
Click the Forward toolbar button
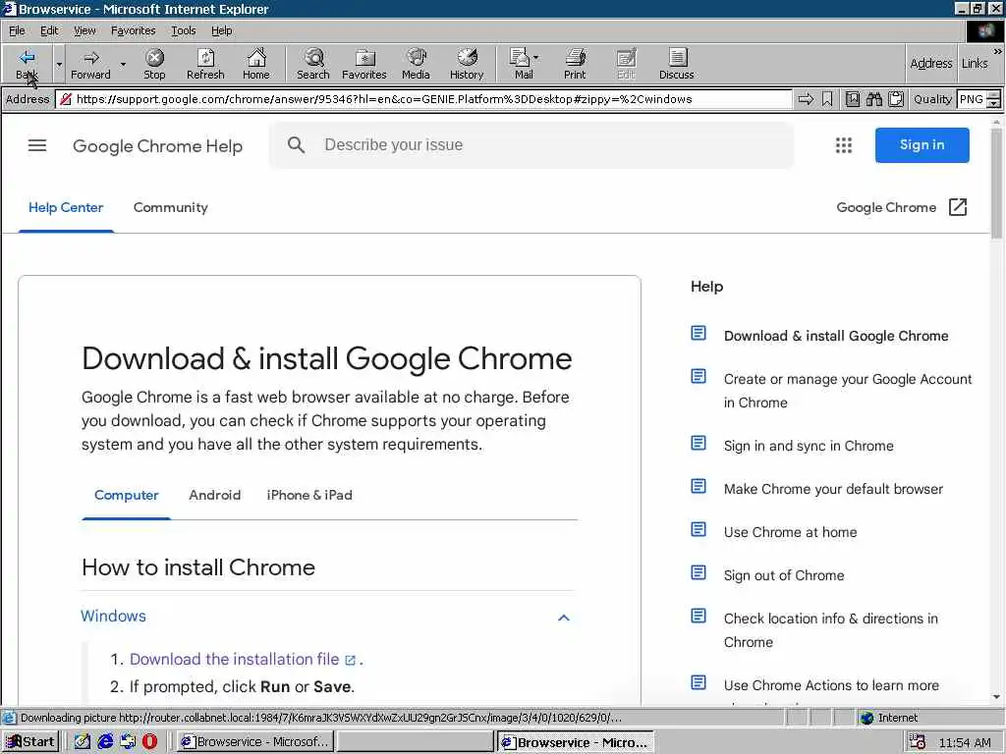tap(90, 64)
